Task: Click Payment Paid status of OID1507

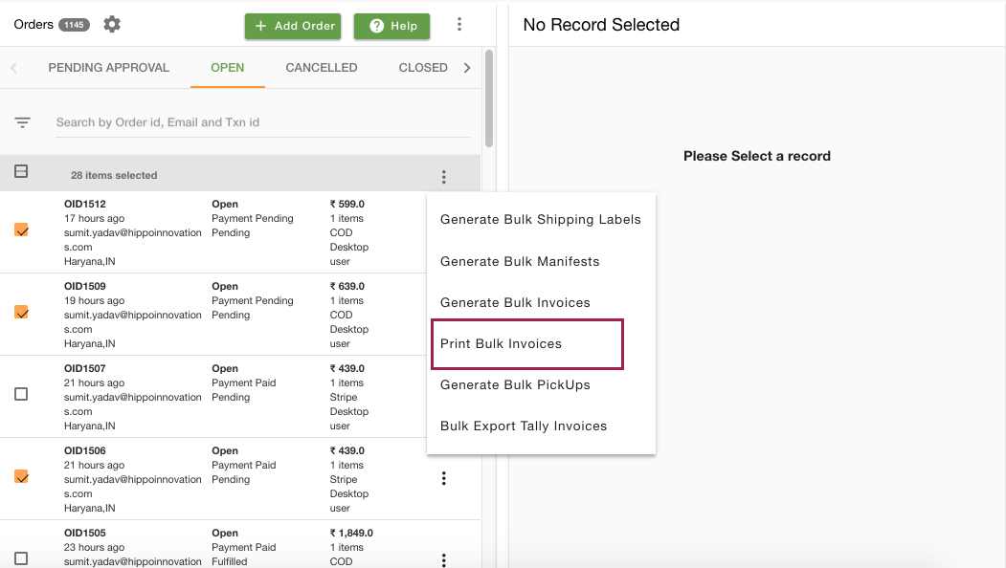Action: (x=244, y=382)
